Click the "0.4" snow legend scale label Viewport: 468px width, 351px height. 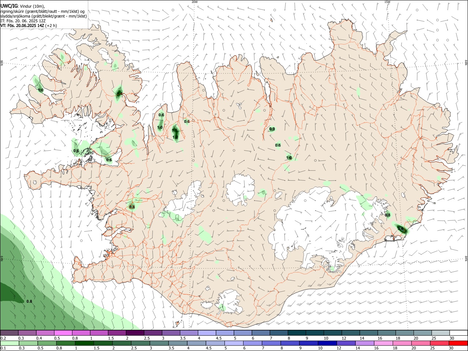click(39, 338)
